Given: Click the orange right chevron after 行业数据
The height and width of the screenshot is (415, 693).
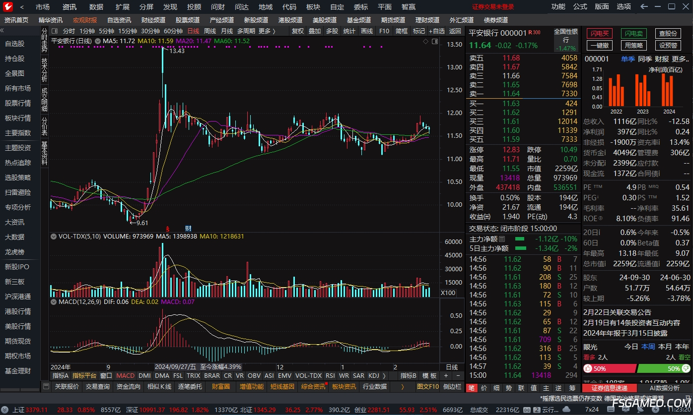Looking at the screenshot, I should point(402,386).
